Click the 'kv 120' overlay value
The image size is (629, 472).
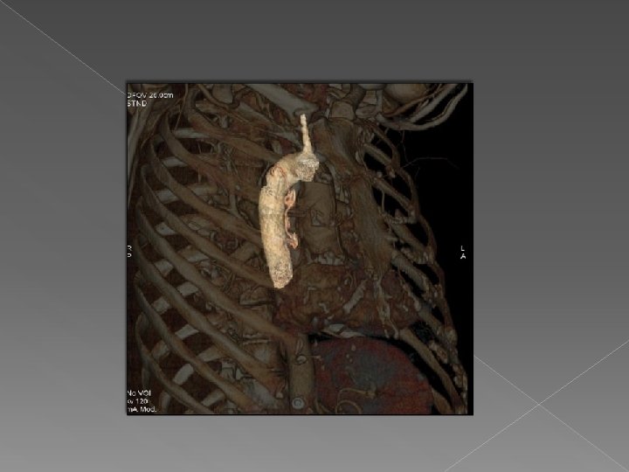click(138, 401)
